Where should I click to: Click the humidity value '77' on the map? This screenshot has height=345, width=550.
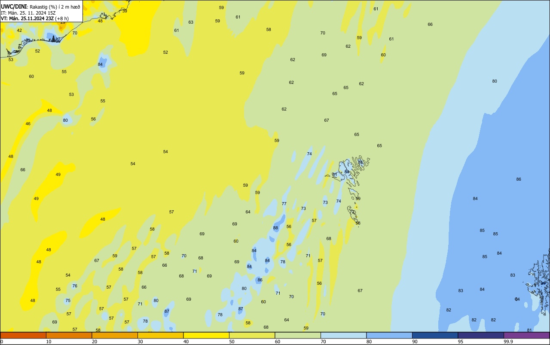(x=284, y=204)
